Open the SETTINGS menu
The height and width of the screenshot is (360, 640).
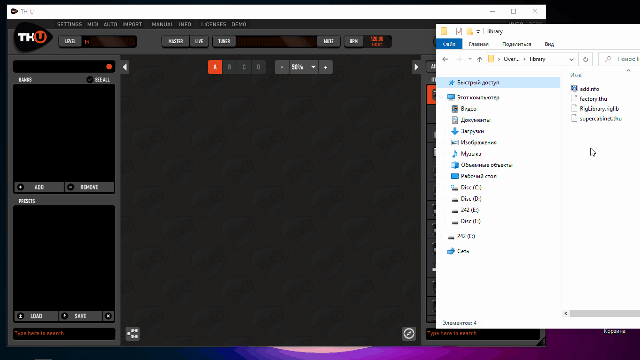pos(69,24)
